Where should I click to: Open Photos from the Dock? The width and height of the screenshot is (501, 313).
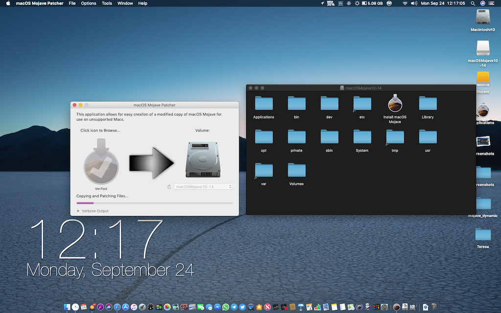(167, 307)
